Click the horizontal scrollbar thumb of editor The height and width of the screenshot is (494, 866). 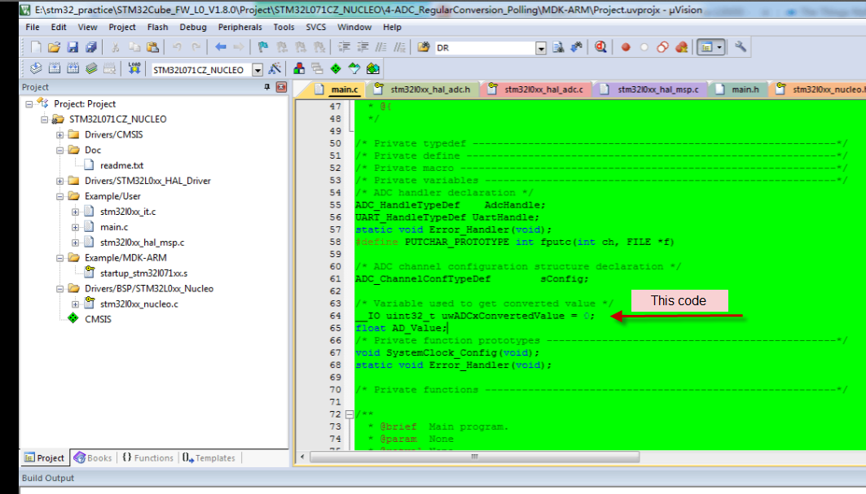point(474,457)
